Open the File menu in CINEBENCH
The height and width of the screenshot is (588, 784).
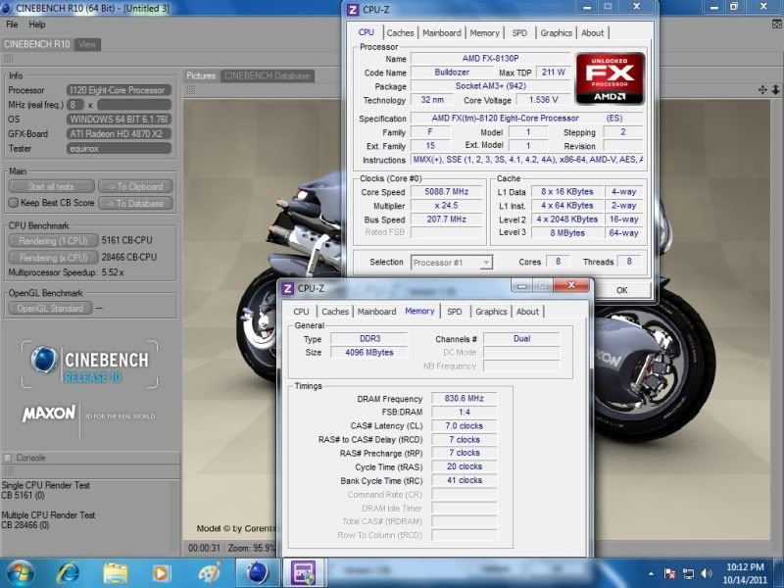pyautogui.click(x=12, y=24)
